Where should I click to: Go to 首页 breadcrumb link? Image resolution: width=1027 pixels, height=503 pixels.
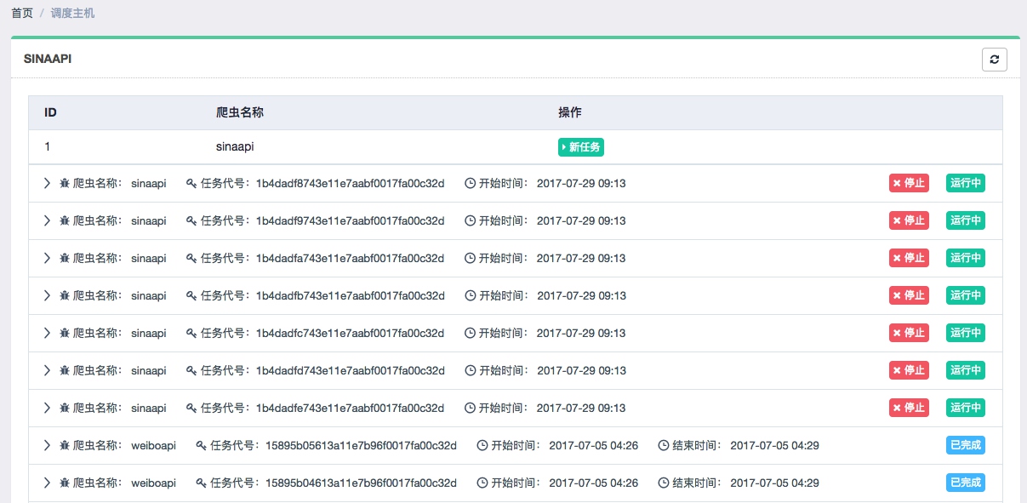pyautogui.click(x=22, y=14)
